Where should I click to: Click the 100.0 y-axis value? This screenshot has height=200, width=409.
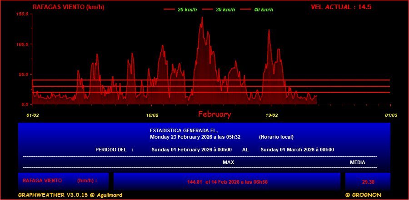coord(23,44)
